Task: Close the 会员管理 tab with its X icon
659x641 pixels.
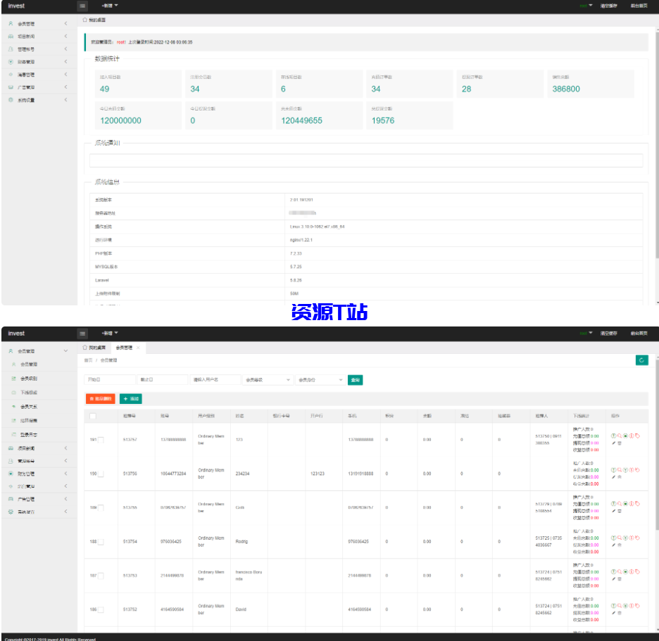Action: [x=138, y=348]
